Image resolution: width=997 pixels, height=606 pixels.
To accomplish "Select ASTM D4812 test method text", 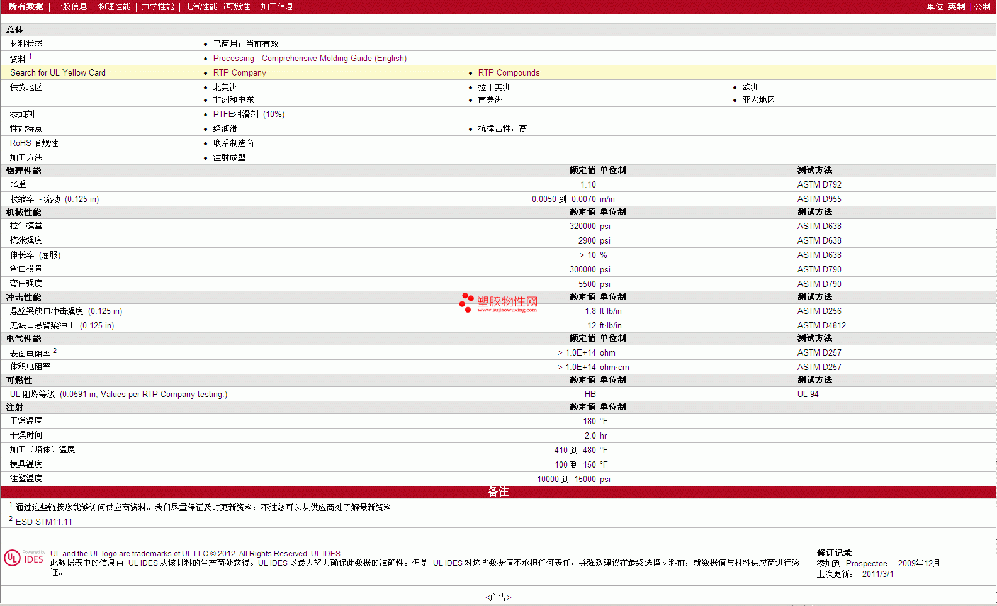I will click(821, 325).
